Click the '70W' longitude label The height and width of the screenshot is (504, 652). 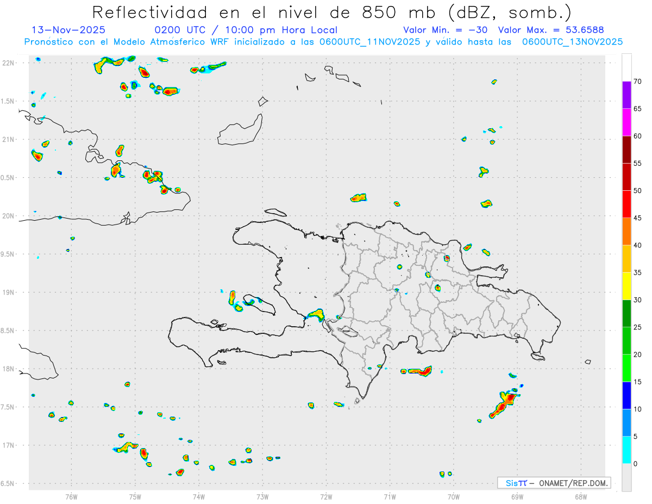[454, 496]
